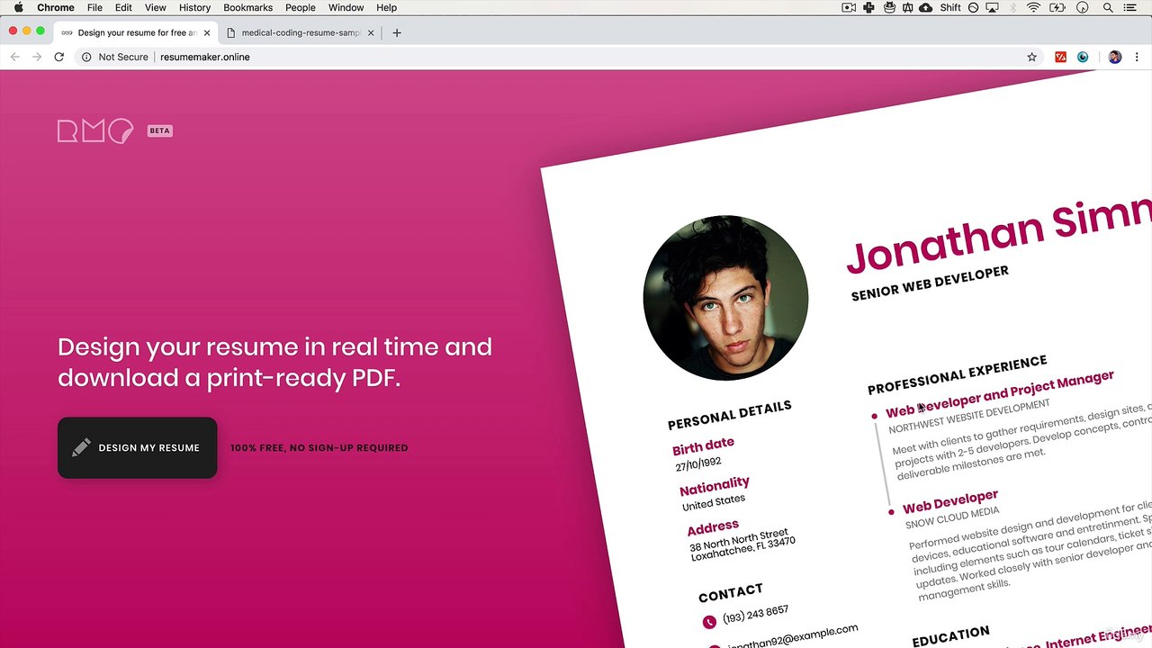Click the screen recorder camera menu bar icon
Image resolution: width=1152 pixels, height=648 pixels.
tap(849, 7)
